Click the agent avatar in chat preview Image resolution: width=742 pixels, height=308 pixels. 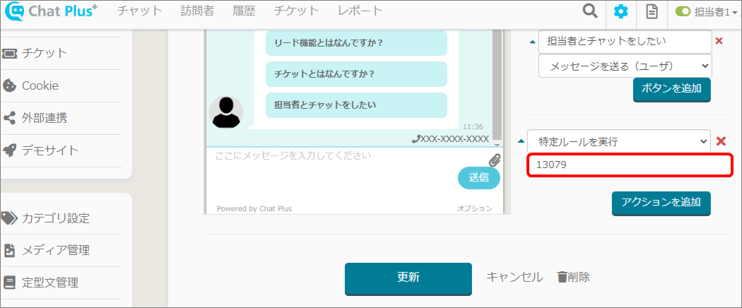pos(226,112)
